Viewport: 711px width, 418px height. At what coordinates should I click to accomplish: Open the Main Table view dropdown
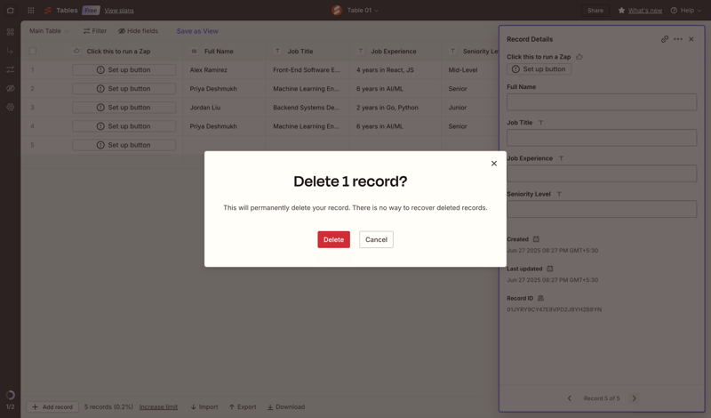pyautogui.click(x=49, y=31)
